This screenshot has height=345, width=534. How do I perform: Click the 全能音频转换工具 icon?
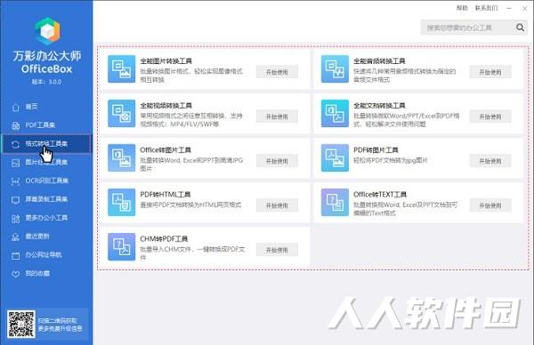tap(335, 69)
